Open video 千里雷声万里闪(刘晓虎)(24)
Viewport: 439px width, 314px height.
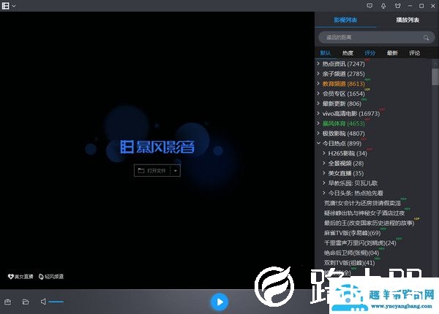coord(360,243)
